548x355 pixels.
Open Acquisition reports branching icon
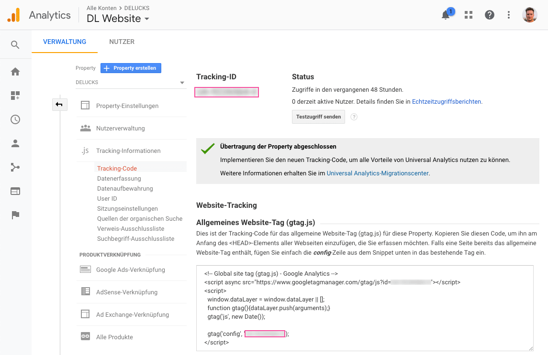tap(15, 167)
